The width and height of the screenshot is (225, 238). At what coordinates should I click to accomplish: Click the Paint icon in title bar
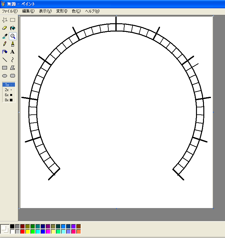tap(3, 4)
